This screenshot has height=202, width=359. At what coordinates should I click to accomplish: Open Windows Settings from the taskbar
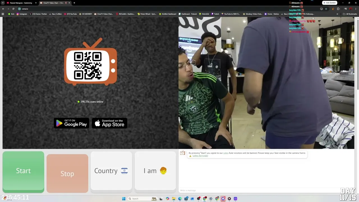pos(211,199)
